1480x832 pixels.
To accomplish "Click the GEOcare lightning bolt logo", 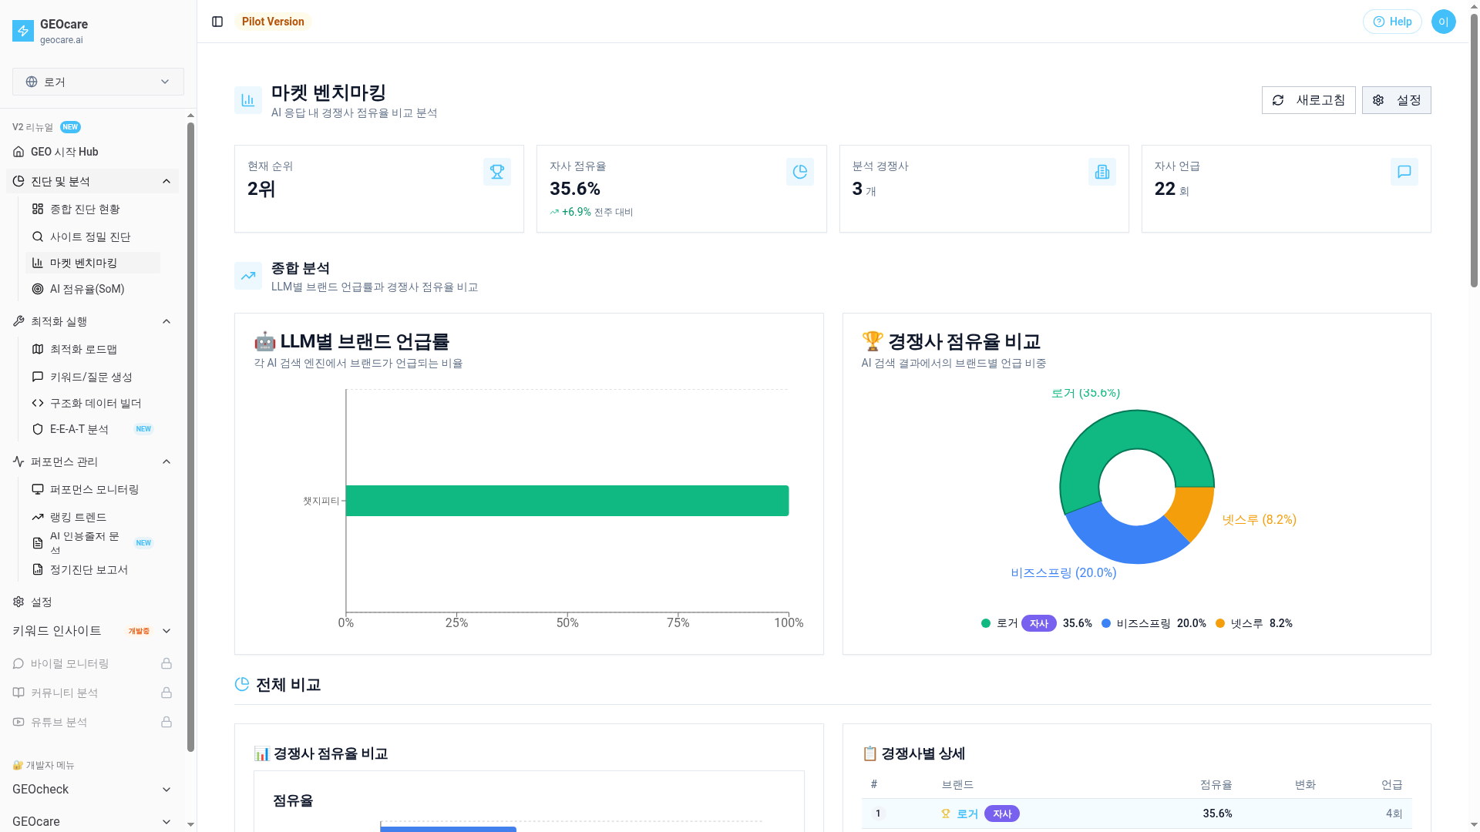I will point(22,31).
